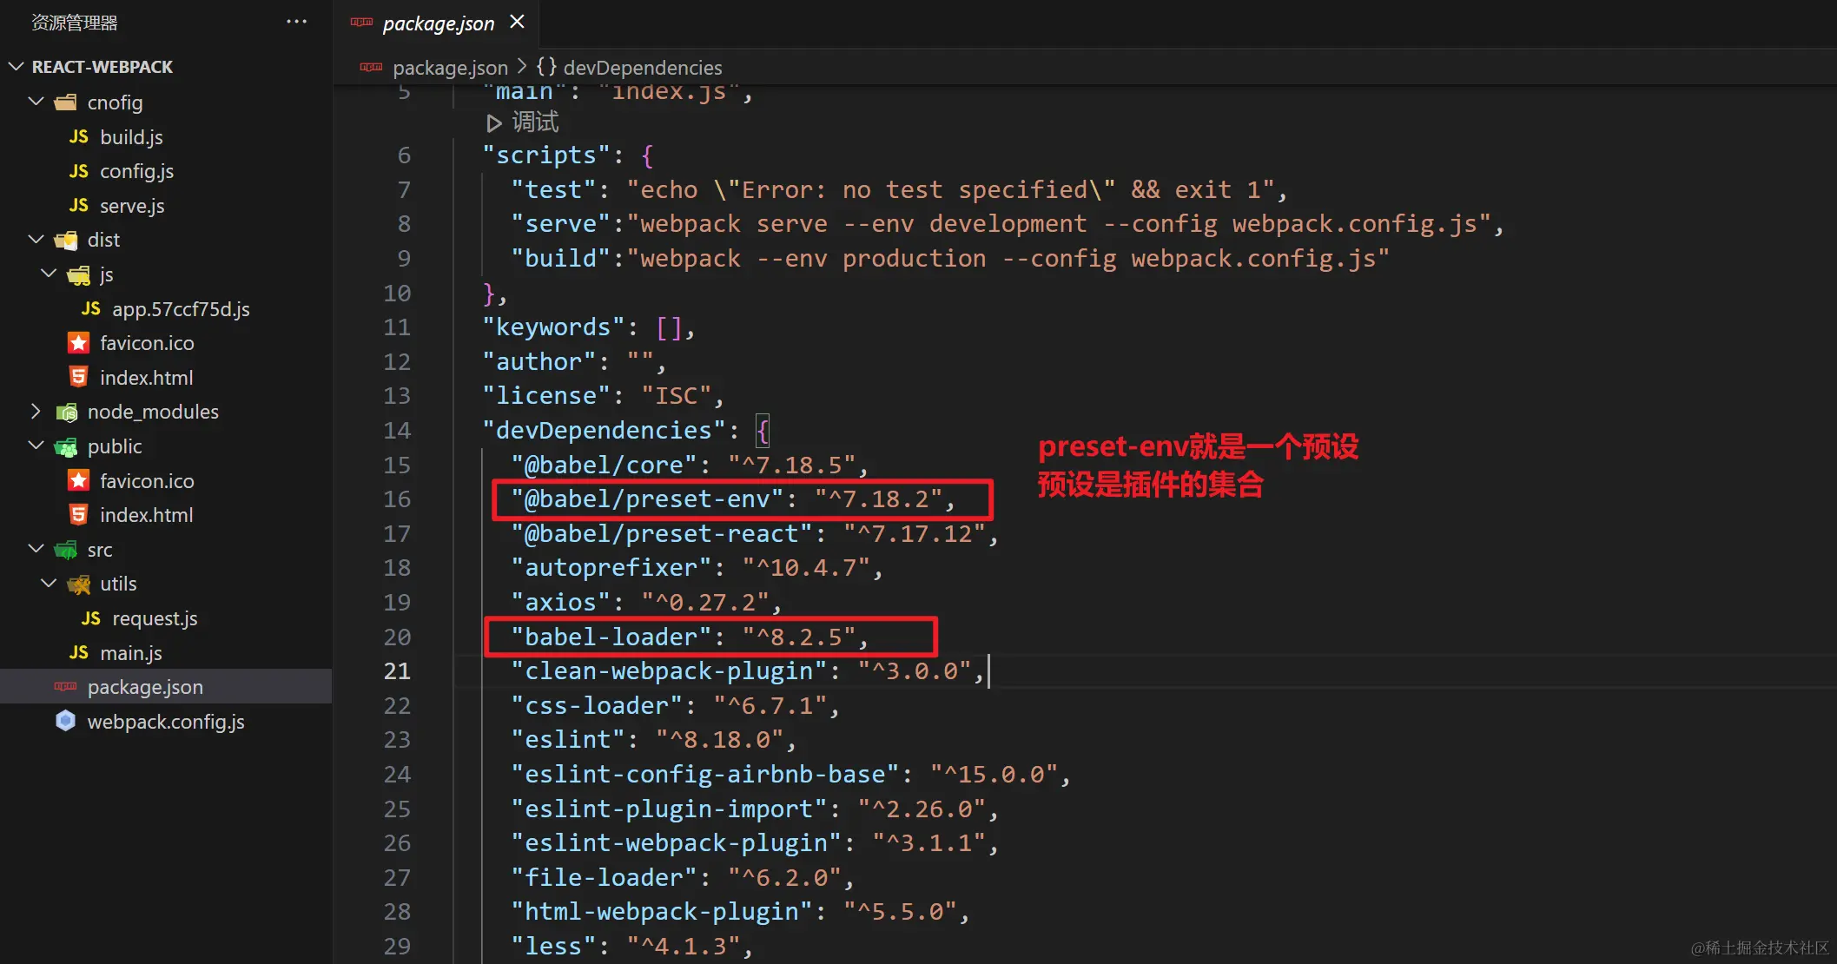The image size is (1837, 964).
Task: Collapse the dist folder chevron
Action: tap(36, 239)
